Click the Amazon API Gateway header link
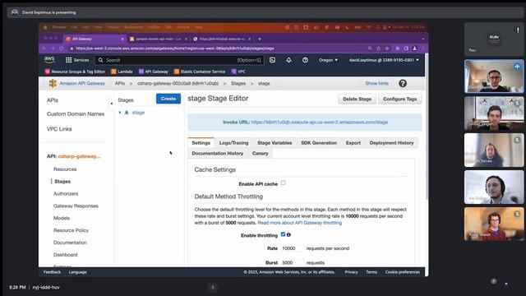Image resolution: width=526 pixels, height=296 pixels. [x=82, y=83]
